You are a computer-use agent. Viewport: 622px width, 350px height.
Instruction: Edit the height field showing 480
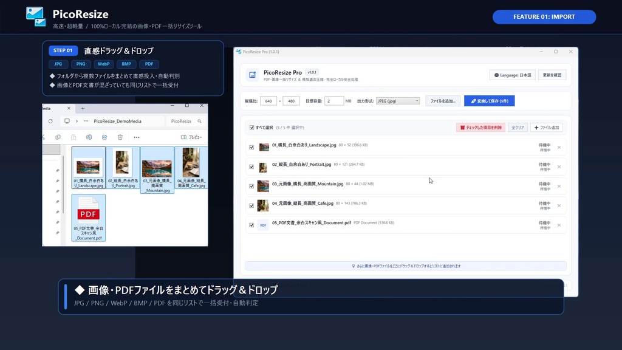tap(291, 101)
